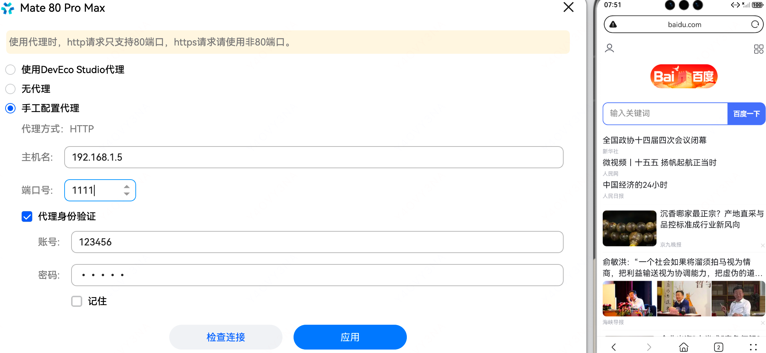Tap the browser home icon
Viewport: 766px width, 353px height.
tap(683, 347)
